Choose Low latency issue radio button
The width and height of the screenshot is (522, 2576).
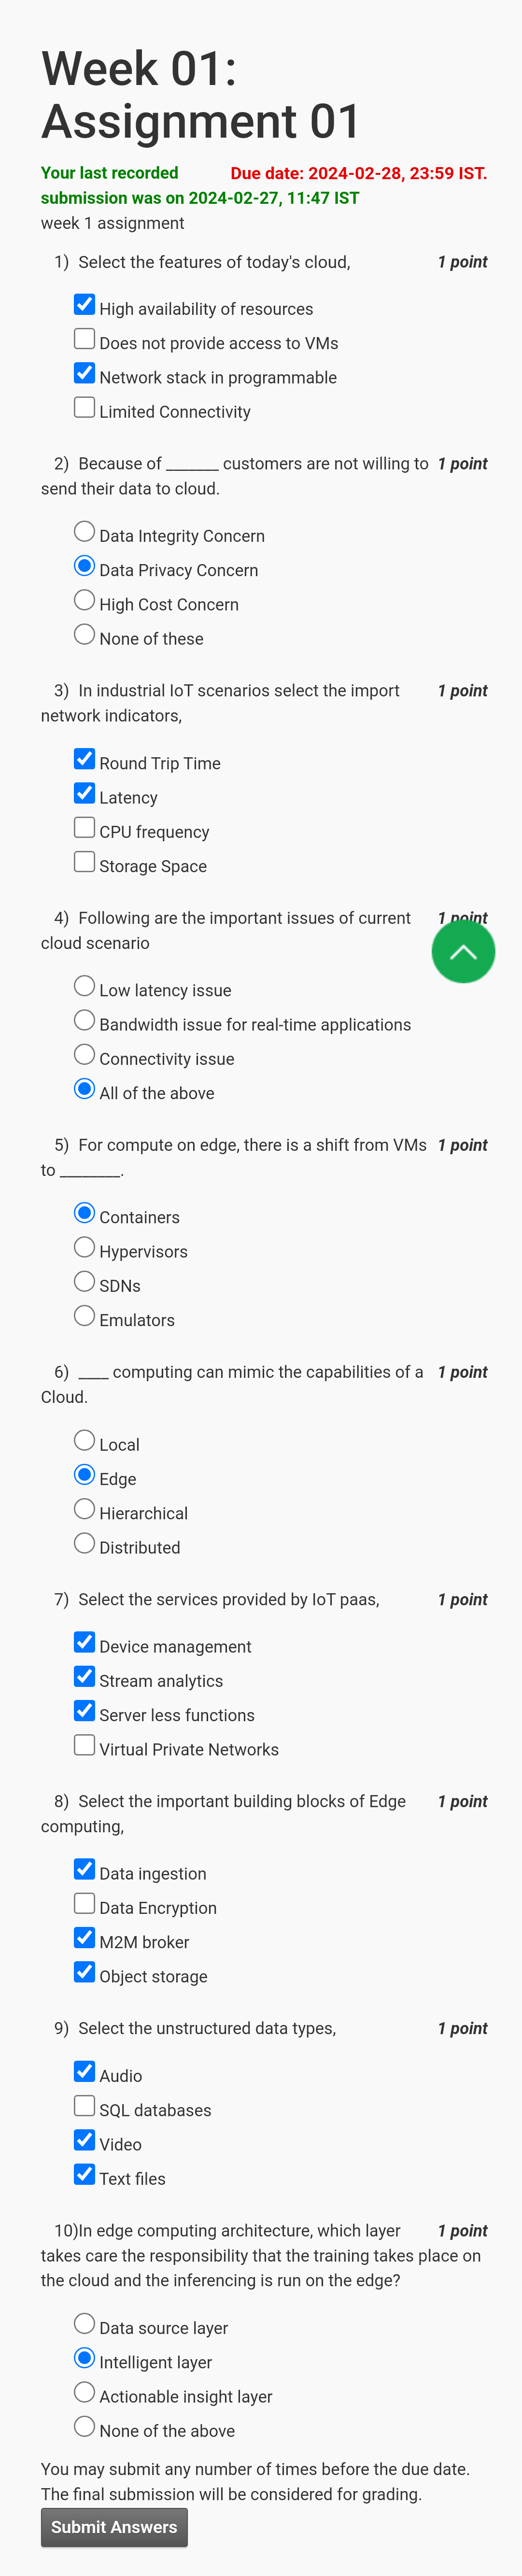pyautogui.click(x=85, y=986)
